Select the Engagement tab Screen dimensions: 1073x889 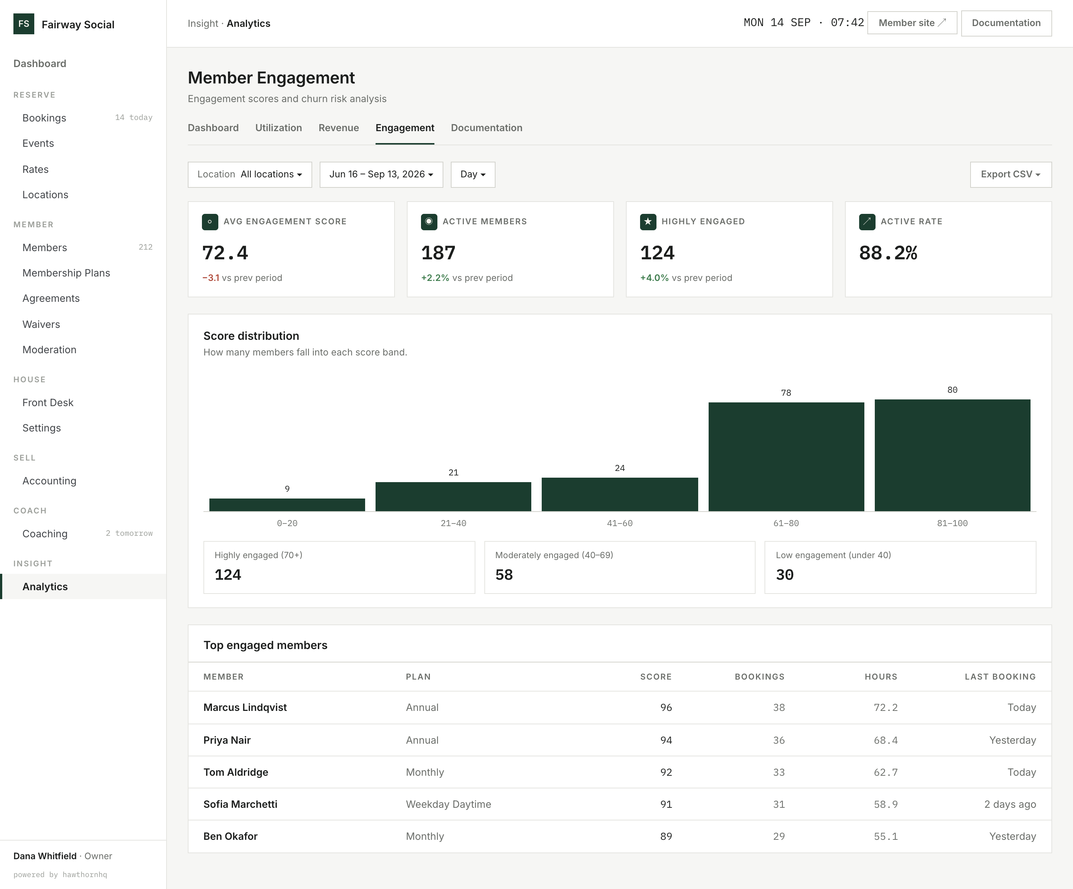coord(405,128)
